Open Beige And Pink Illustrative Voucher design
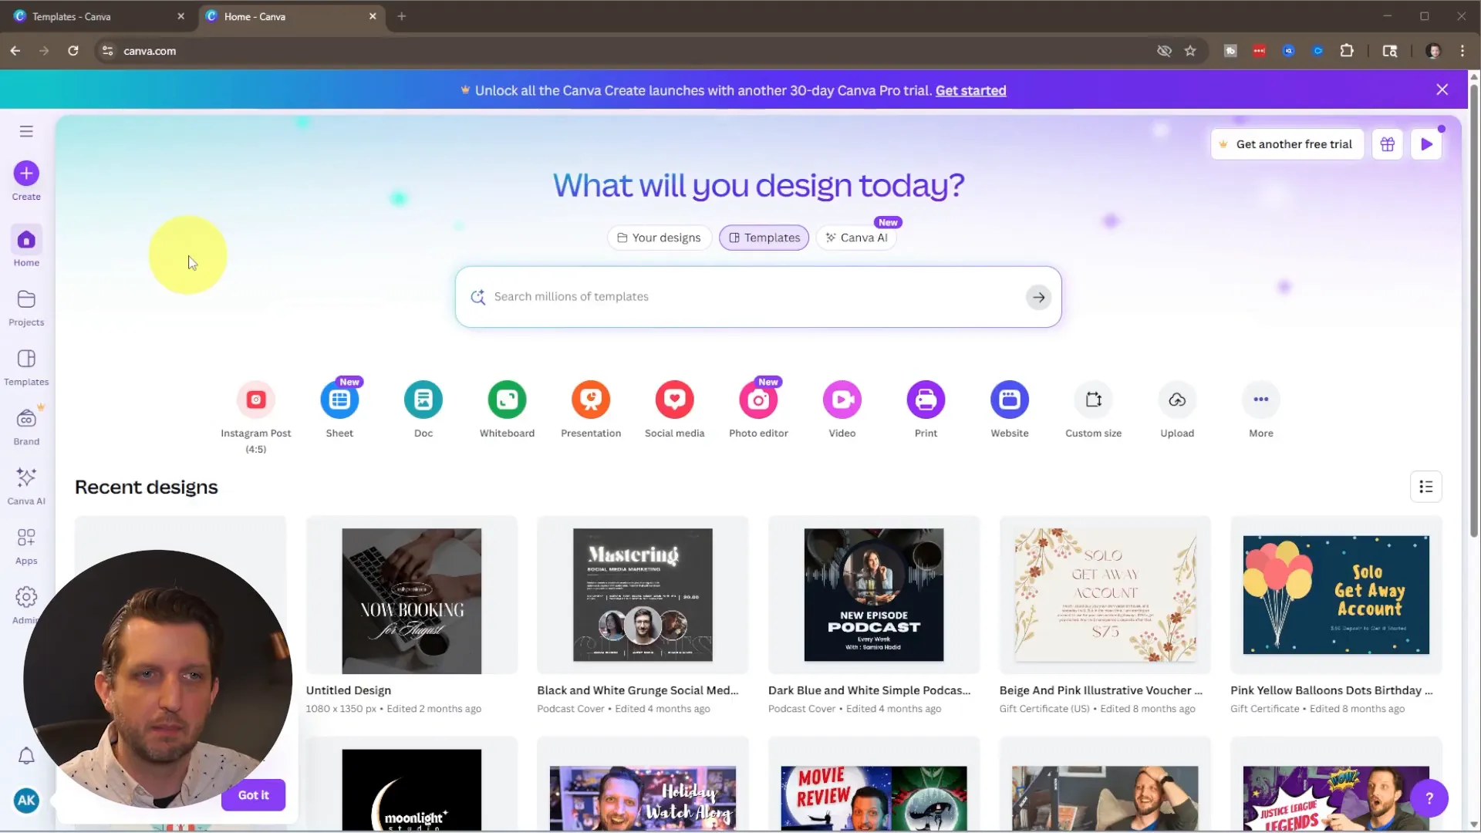The height and width of the screenshot is (833, 1481). (1105, 595)
